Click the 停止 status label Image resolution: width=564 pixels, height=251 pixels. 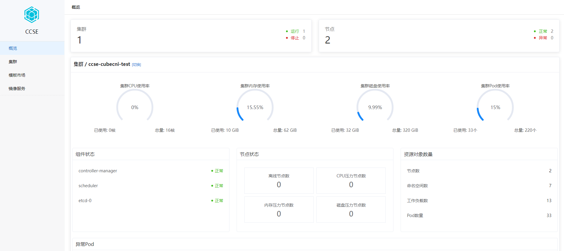click(295, 38)
